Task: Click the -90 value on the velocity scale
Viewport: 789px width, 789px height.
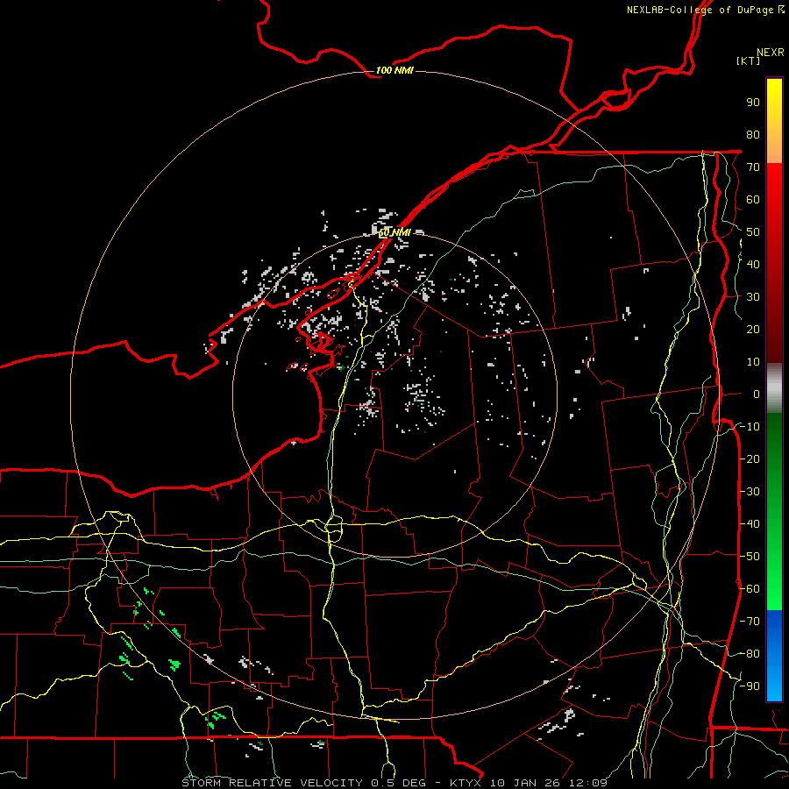Action: tap(750, 686)
